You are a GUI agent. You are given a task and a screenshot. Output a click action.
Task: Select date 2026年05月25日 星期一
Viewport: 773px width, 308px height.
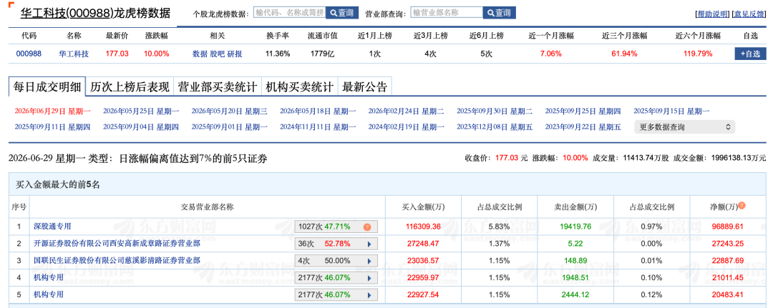(x=141, y=111)
